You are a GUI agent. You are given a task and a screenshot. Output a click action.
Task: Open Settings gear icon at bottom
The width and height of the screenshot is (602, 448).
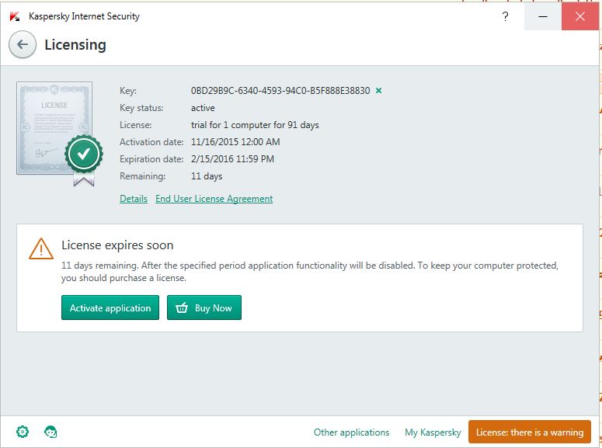pyautogui.click(x=23, y=432)
